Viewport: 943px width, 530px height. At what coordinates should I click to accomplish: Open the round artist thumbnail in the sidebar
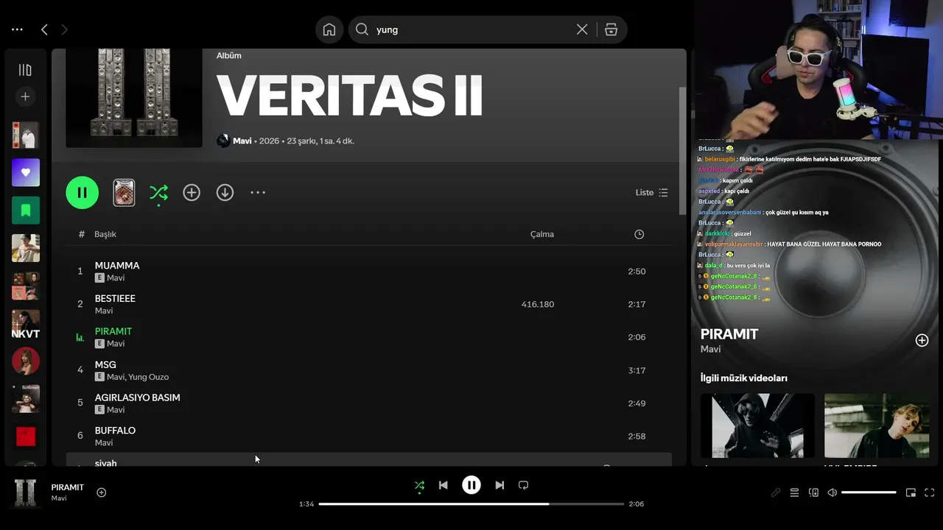[26, 361]
